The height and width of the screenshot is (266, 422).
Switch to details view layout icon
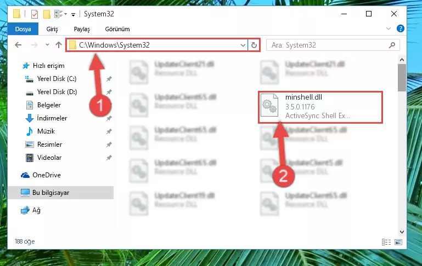pos(386,242)
